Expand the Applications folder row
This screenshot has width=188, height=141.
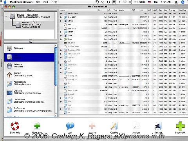(x=61, y=13)
